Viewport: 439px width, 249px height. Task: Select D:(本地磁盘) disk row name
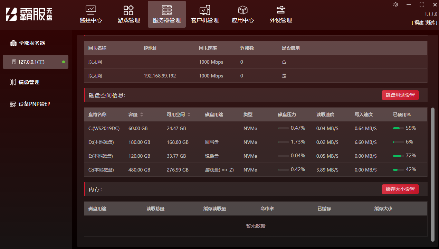tap(101, 142)
